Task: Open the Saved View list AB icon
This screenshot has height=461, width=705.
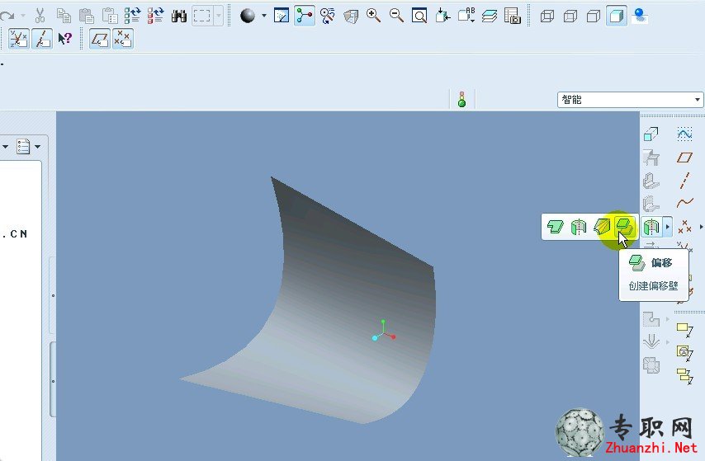Action: (x=466, y=15)
